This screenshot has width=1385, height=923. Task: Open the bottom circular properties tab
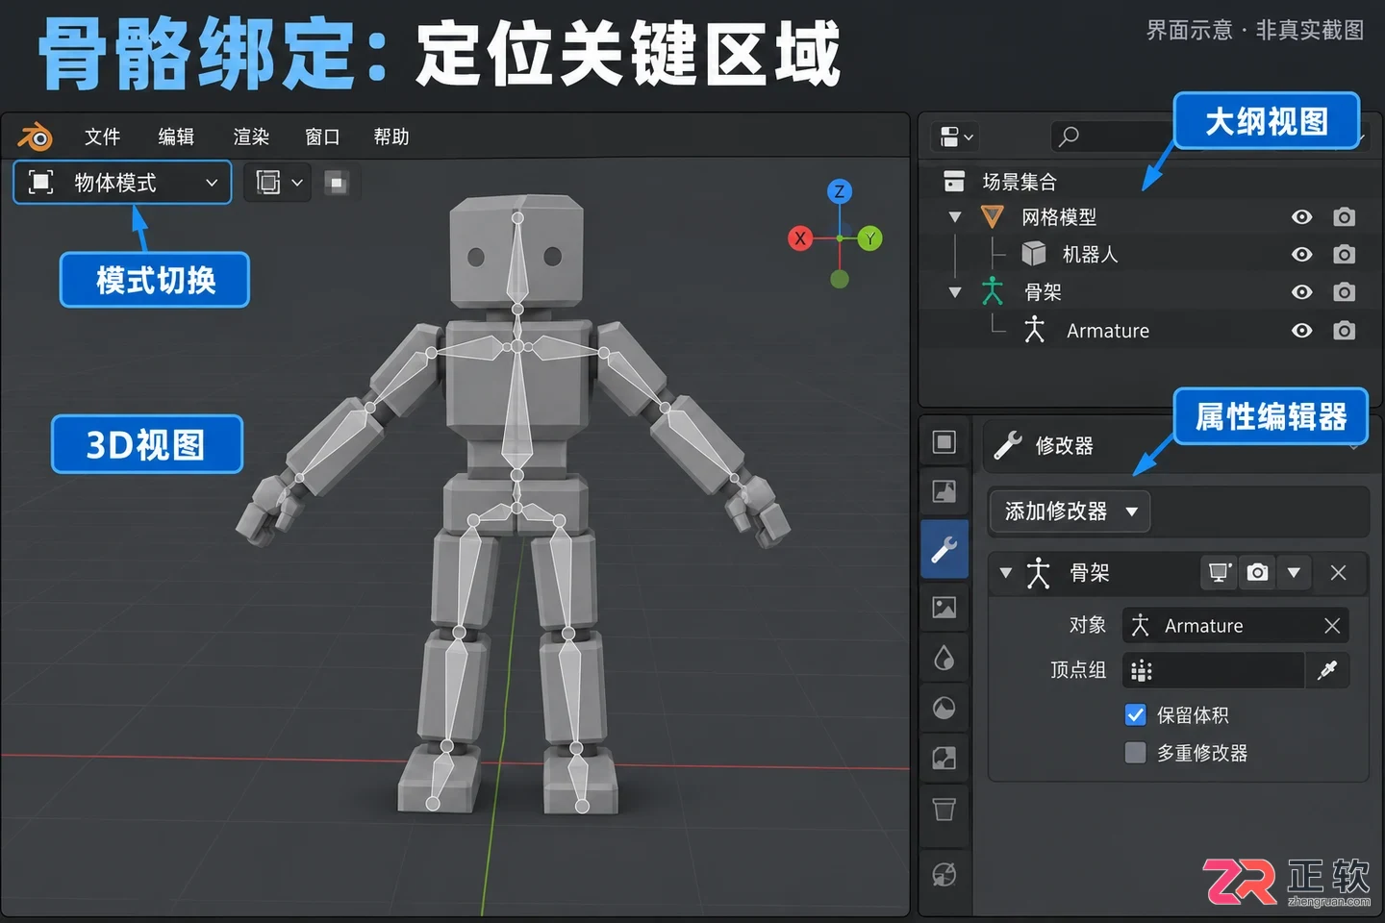pos(944,874)
